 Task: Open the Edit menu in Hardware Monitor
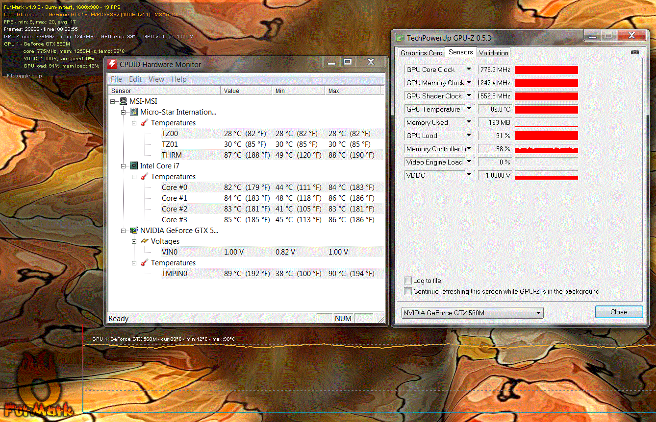135,79
